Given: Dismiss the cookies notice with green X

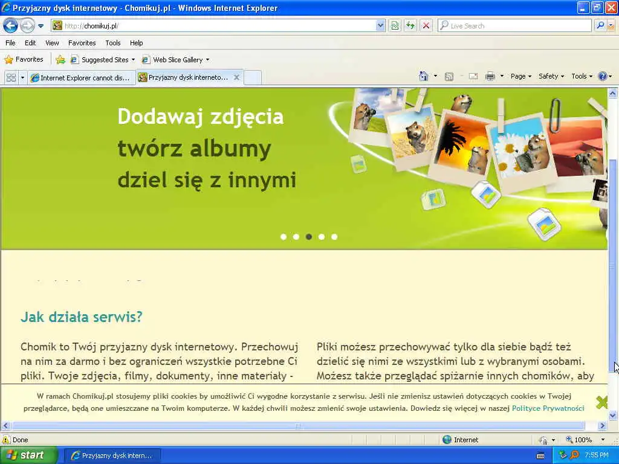Looking at the screenshot, I should click(x=601, y=402).
